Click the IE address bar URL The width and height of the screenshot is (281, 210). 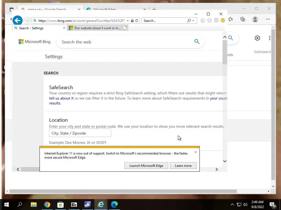(x=81, y=21)
